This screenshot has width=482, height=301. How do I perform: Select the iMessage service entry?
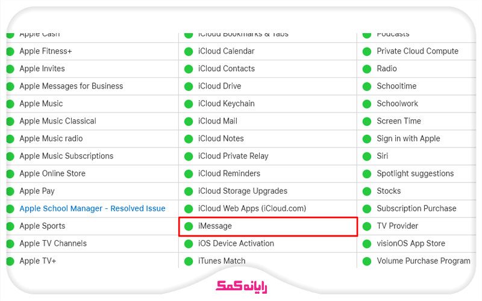[215, 226]
